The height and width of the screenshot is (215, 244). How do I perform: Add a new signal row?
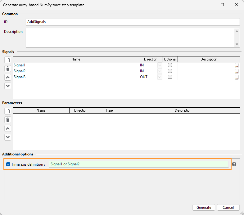pos(8,60)
